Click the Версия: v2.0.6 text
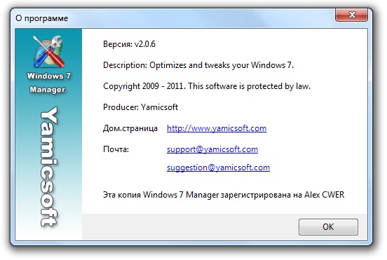Screen dimensions: 387x260 pos(129,44)
